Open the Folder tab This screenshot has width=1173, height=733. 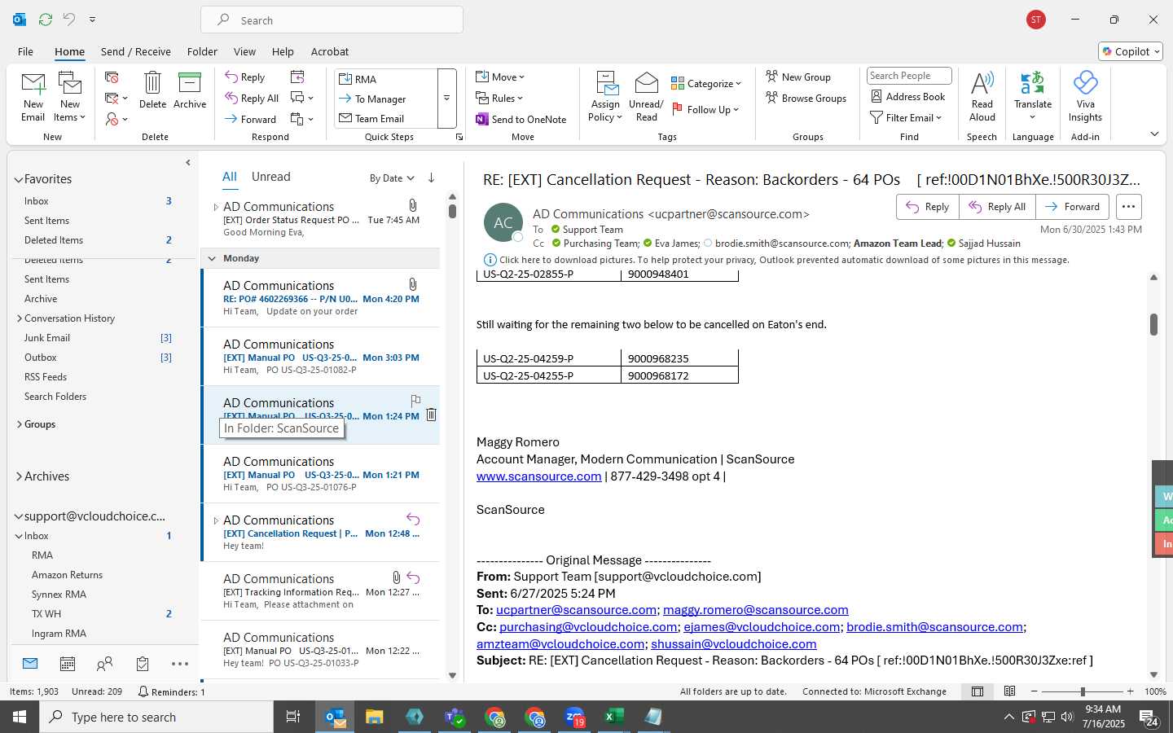(202, 51)
